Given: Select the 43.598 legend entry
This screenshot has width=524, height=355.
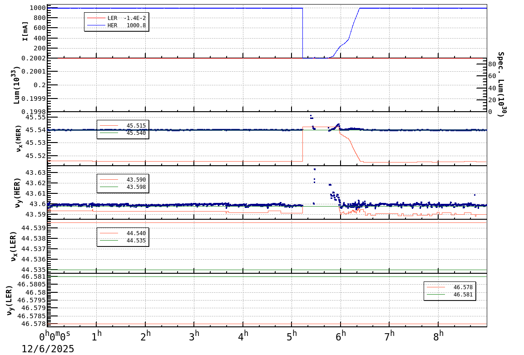Looking at the screenshot, I should [x=123, y=187].
